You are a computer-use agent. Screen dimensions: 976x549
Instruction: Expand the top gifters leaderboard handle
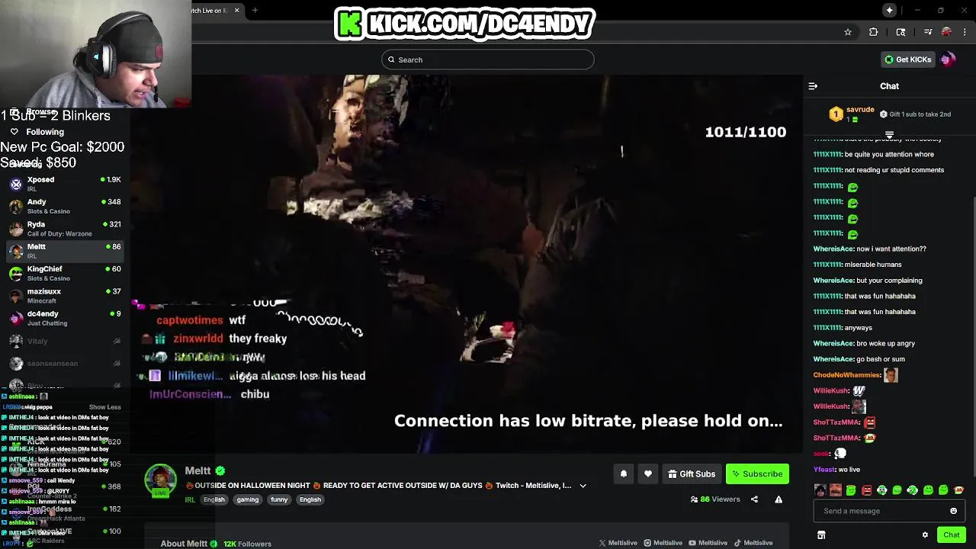click(x=889, y=135)
